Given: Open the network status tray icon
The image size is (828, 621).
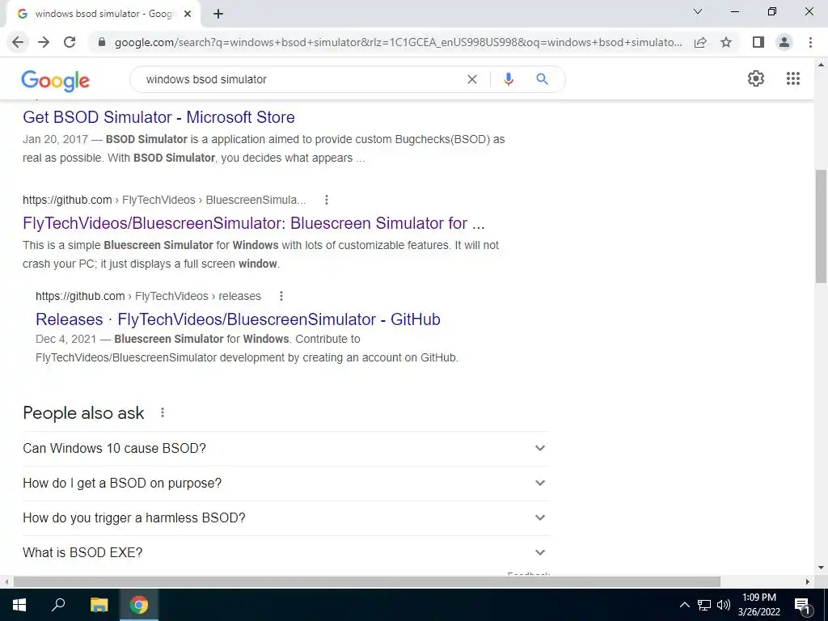Looking at the screenshot, I should coord(704,605).
